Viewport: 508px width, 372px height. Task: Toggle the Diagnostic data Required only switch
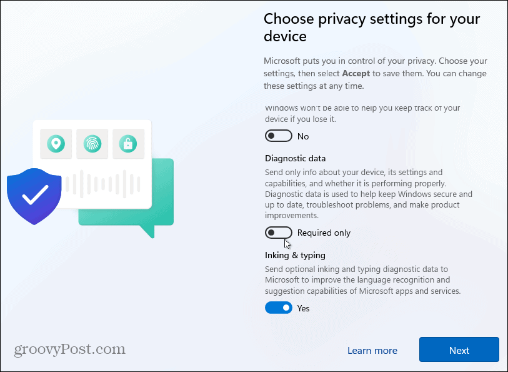click(278, 232)
